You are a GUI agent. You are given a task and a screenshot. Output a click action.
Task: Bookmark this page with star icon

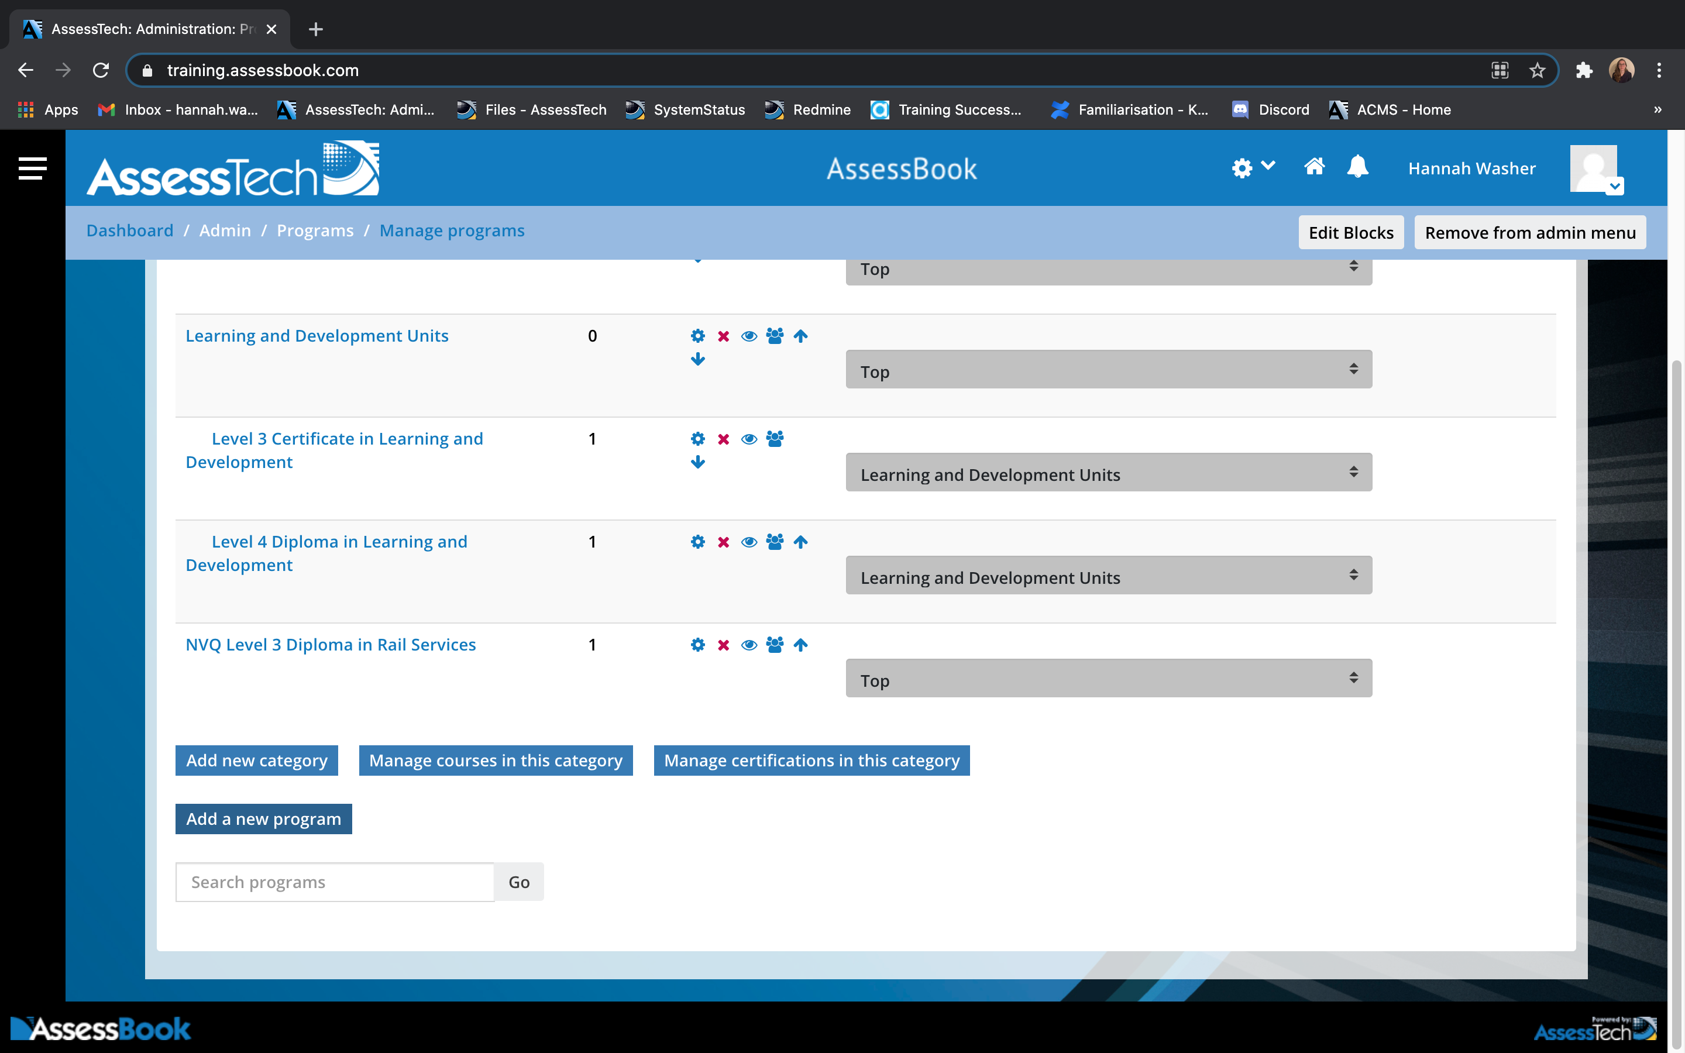[1538, 70]
